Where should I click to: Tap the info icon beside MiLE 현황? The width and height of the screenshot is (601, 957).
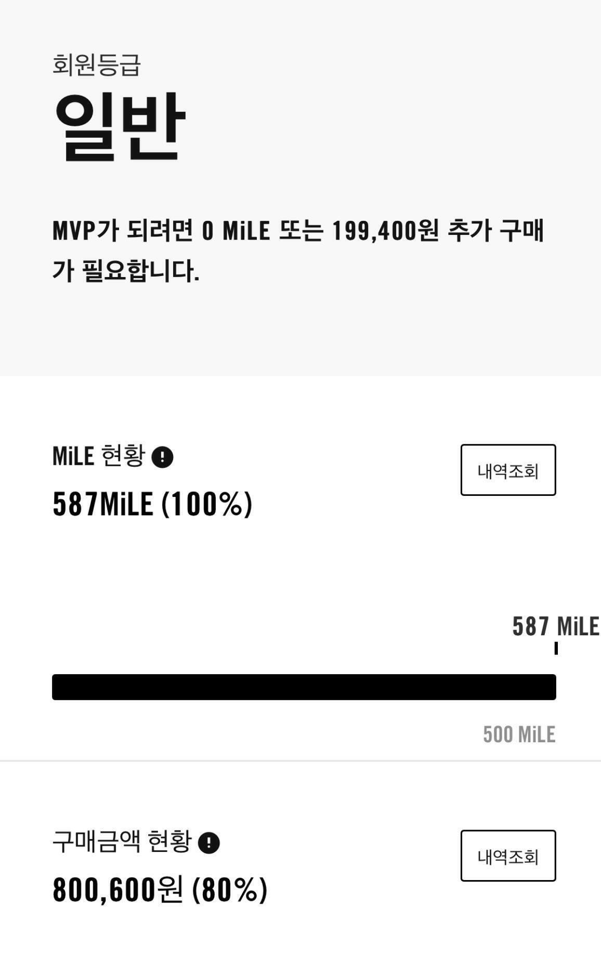click(162, 457)
